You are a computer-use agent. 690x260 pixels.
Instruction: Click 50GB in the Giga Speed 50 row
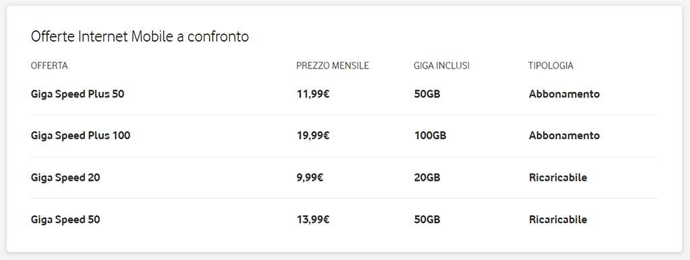coord(427,220)
